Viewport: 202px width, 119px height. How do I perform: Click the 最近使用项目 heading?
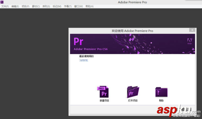click(x=86, y=56)
